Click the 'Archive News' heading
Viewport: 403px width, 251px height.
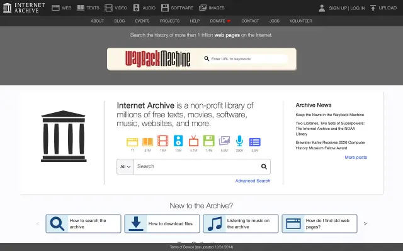(314, 105)
